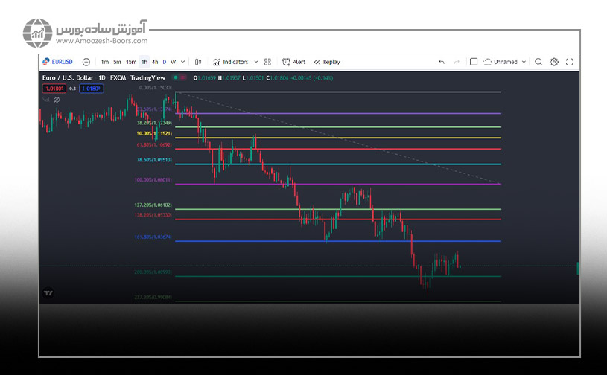Screen dimensions: 607x375
Task: Toggle Vol indicator visibility eye
Action: pyautogui.click(x=57, y=99)
